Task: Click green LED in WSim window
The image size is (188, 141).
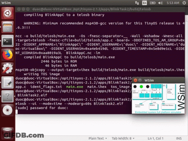Action: pyautogui.click(x=141, y=87)
